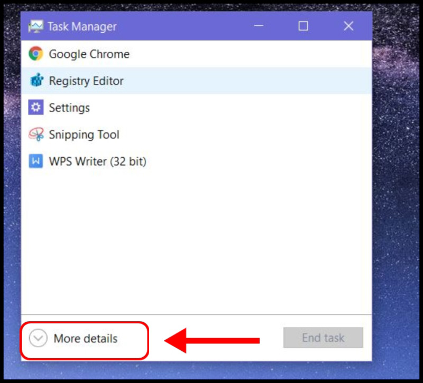Click the WPS Writer blue W icon
423x383 pixels.
tap(35, 161)
